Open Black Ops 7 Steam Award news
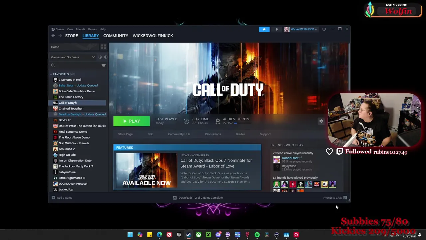The width and height of the screenshot is (426, 240). (x=216, y=163)
